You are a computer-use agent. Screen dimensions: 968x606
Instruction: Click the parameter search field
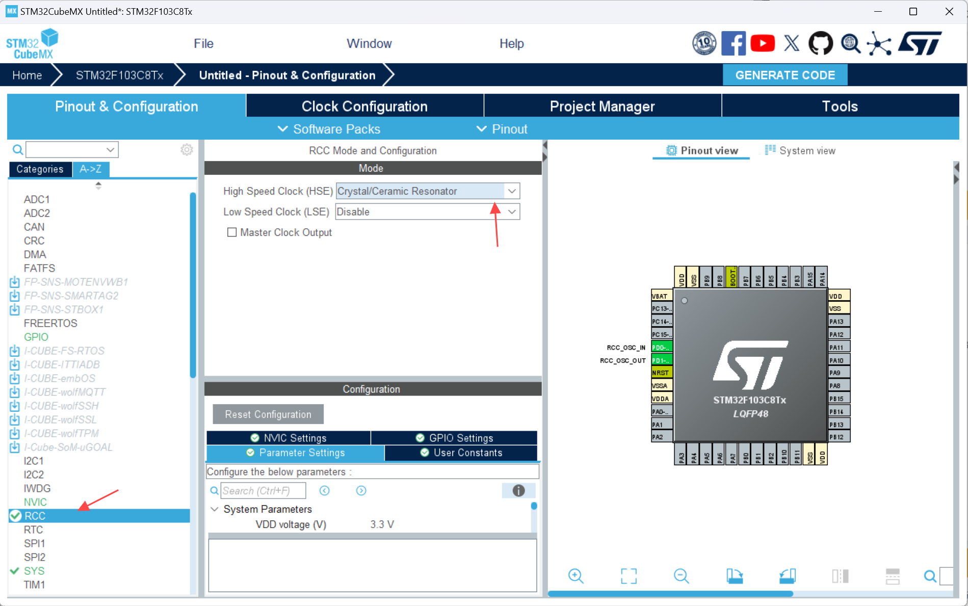coord(263,490)
